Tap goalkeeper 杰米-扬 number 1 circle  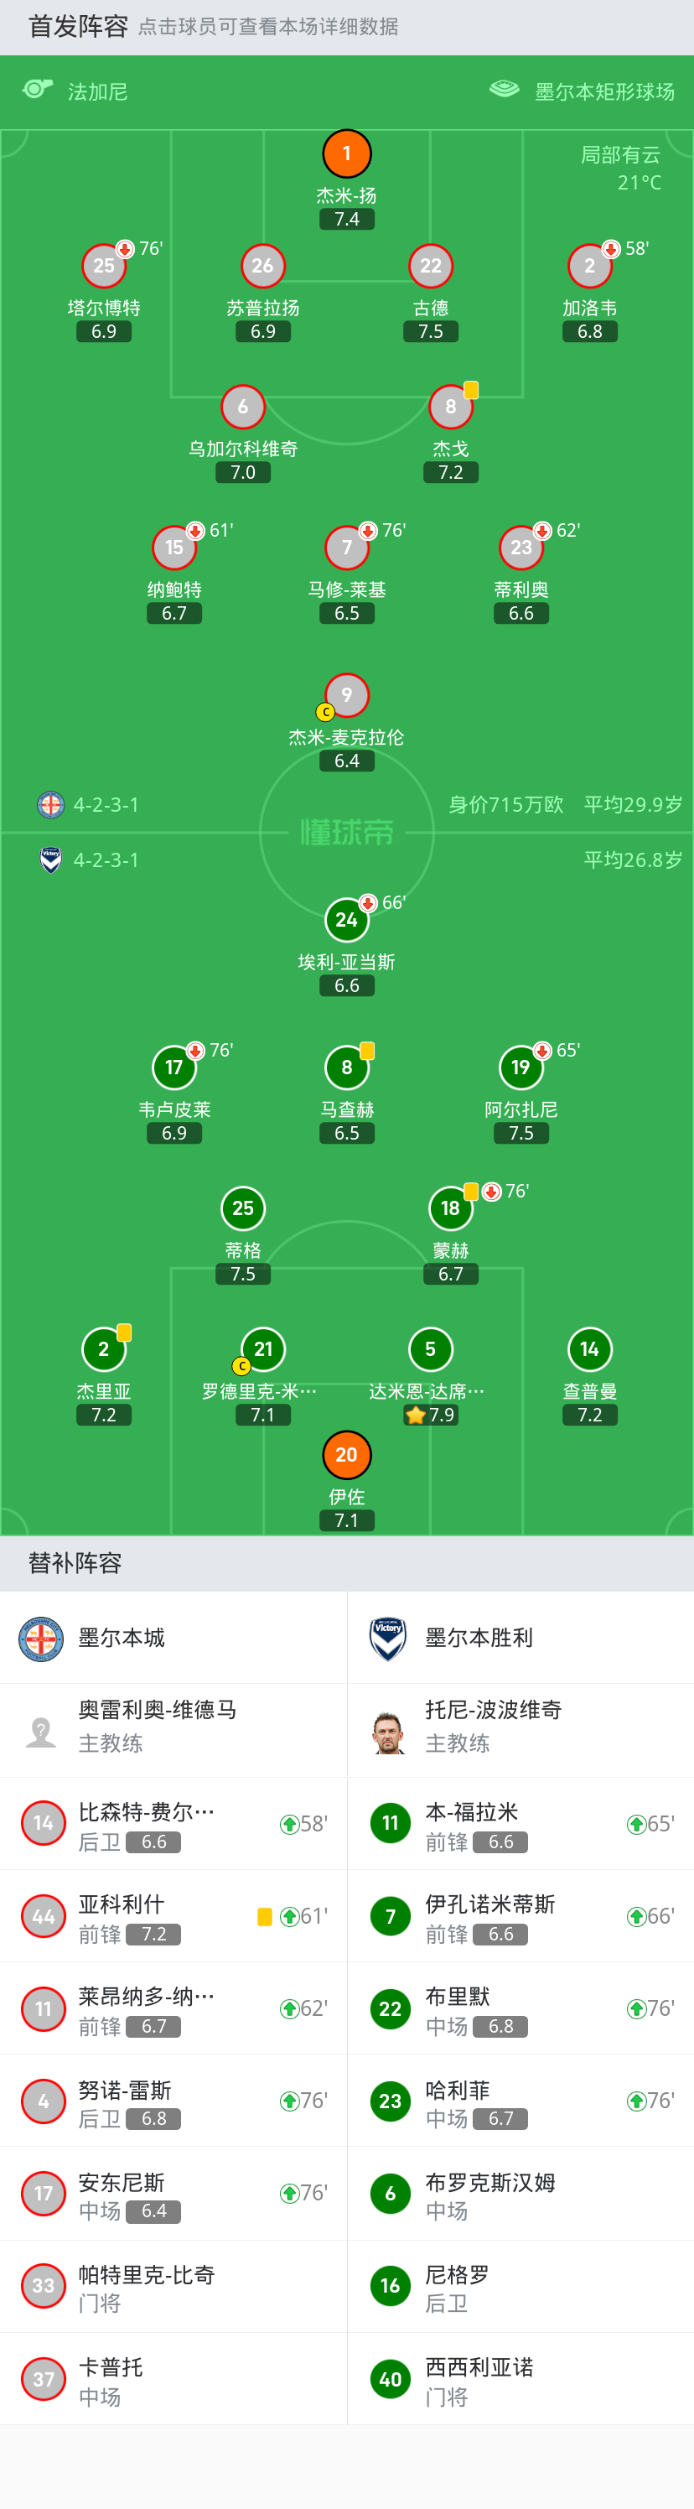[346, 154]
